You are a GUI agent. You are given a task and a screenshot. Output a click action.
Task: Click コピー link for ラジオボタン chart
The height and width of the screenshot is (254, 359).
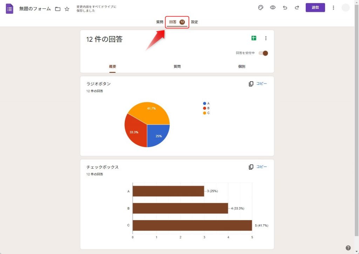tap(262, 84)
